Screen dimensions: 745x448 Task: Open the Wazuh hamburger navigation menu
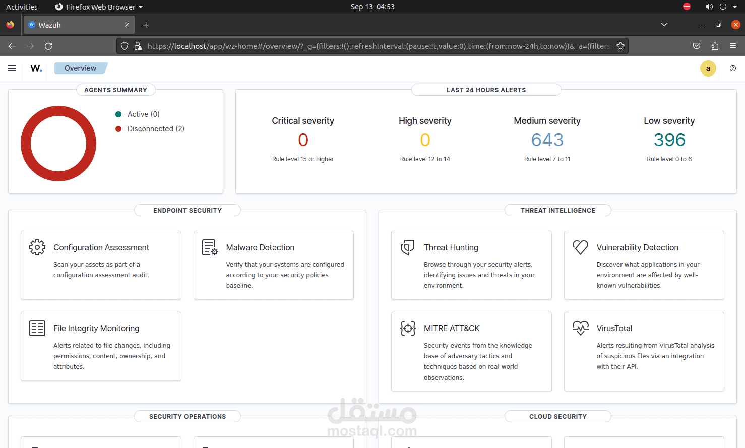[x=12, y=68]
